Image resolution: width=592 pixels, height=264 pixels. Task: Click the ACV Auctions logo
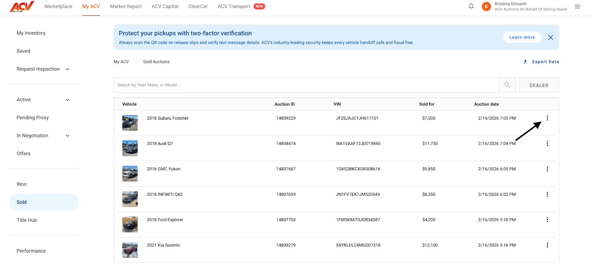tap(22, 6)
